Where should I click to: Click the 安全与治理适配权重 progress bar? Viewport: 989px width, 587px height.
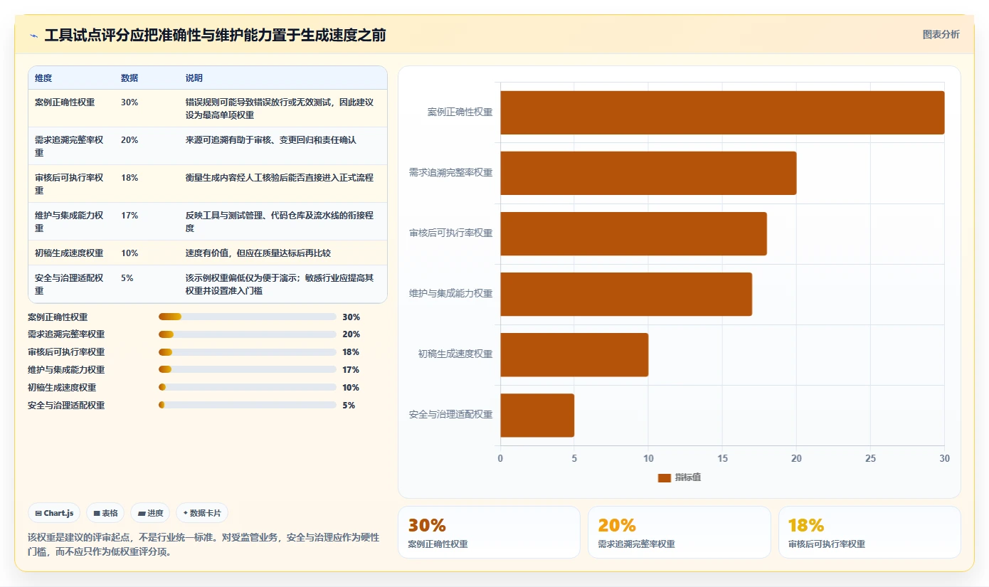248,405
